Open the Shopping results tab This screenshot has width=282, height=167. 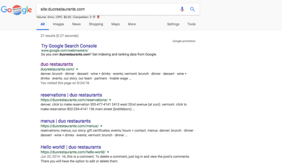(x=96, y=24)
